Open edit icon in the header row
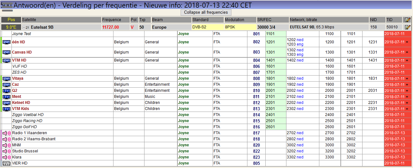 [x=407, y=20]
